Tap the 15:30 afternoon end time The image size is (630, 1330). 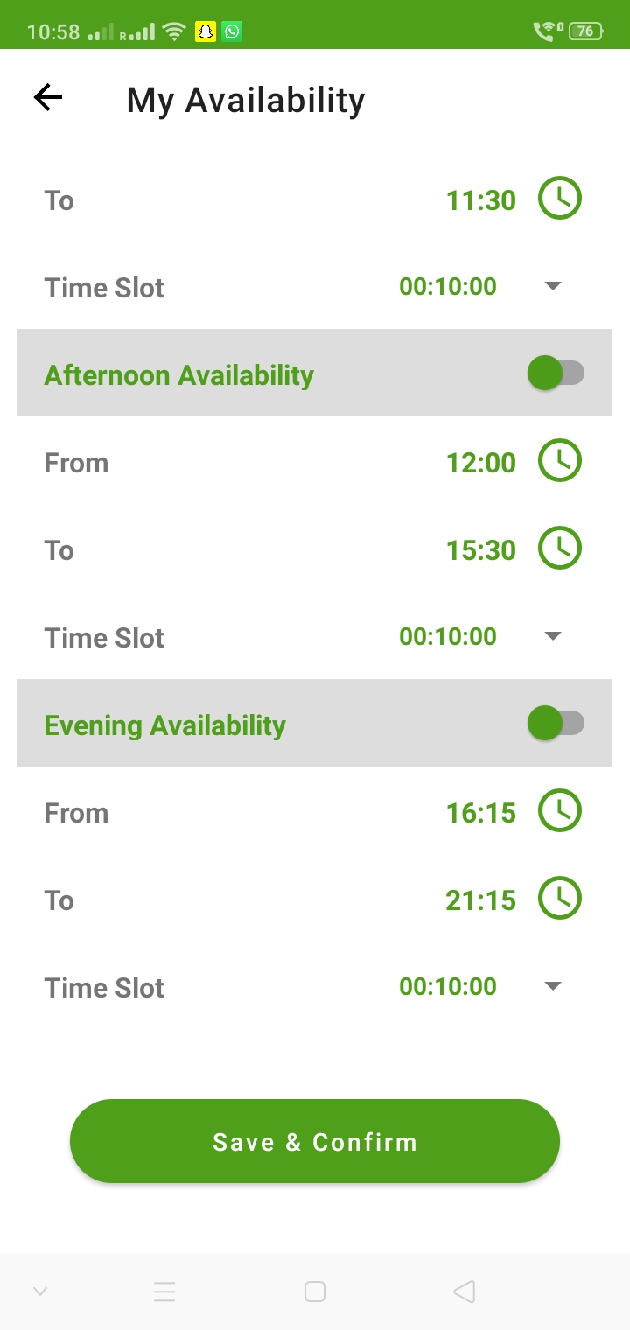480,550
